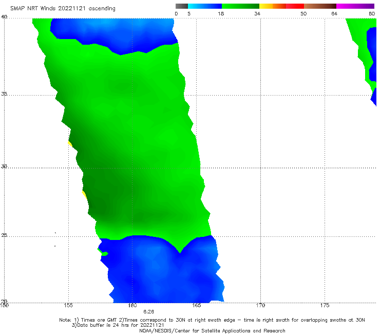Click the latitude axis label '40'
This screenshot has height=334, width=380.
coord(4,17)
